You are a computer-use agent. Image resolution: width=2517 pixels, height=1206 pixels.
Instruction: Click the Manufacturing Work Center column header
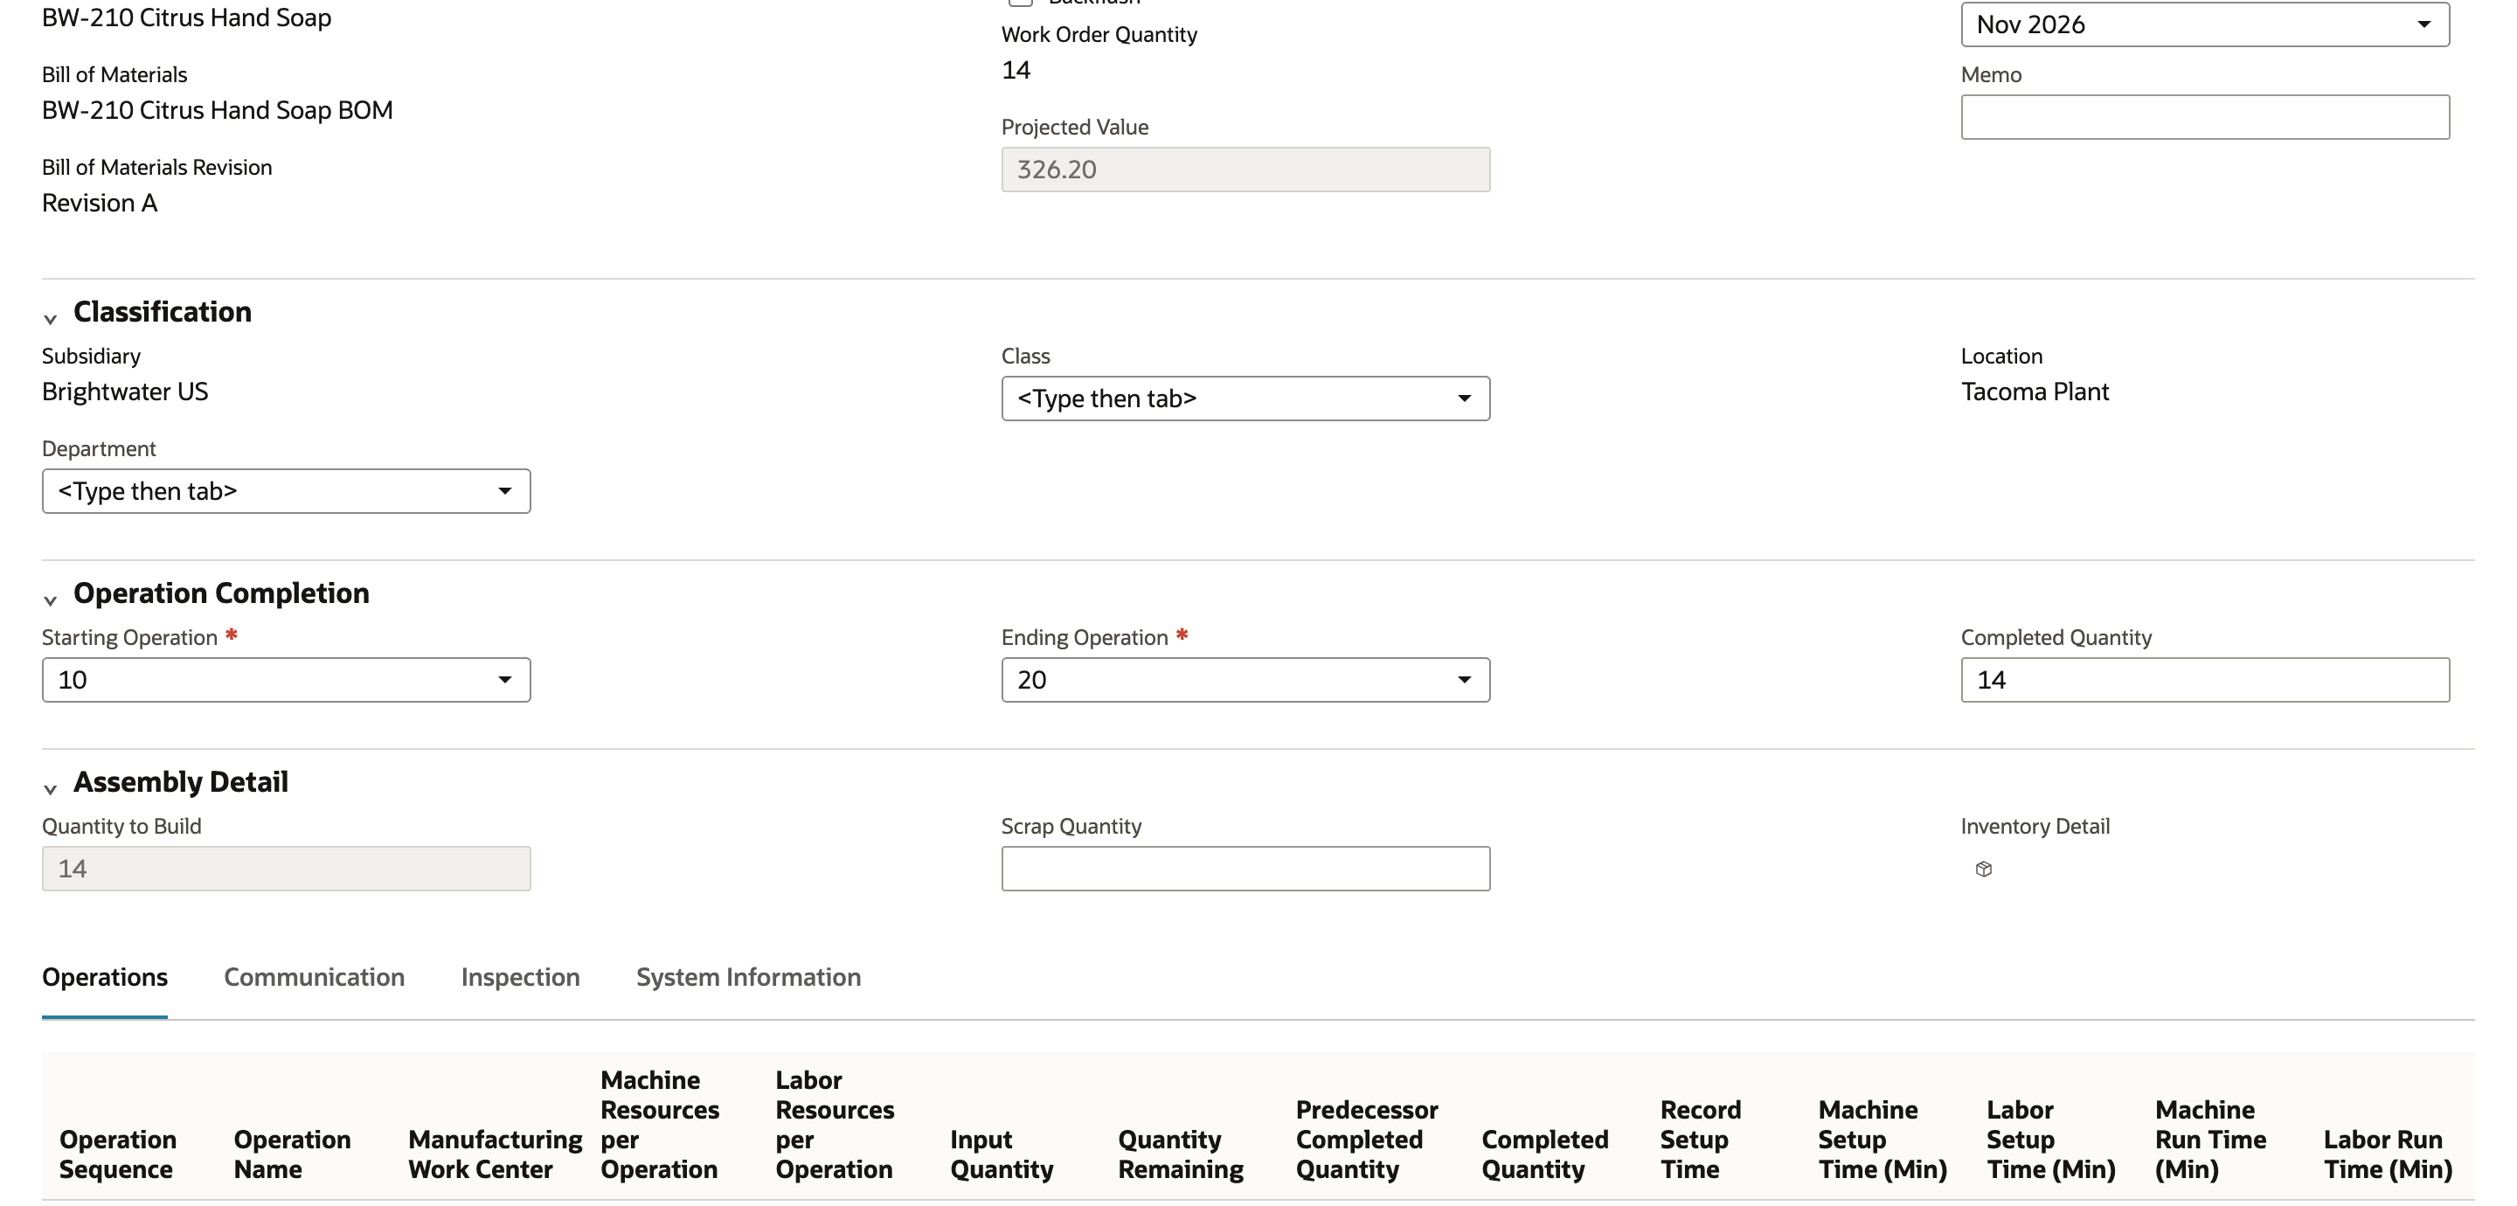click(x=496, y=1154)
